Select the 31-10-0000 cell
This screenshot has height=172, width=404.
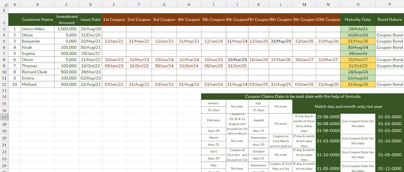click(328, 155)
